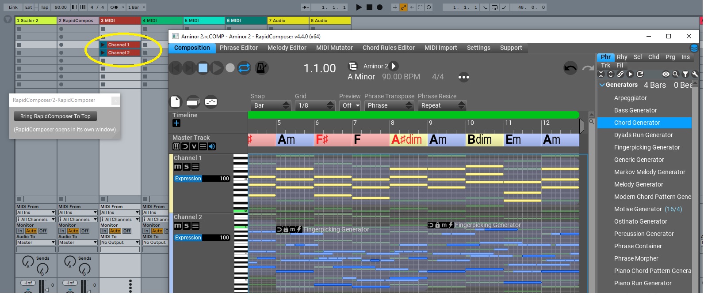Click the magnifier search icon in browser
704x295 pixels.
click(675, 74)
